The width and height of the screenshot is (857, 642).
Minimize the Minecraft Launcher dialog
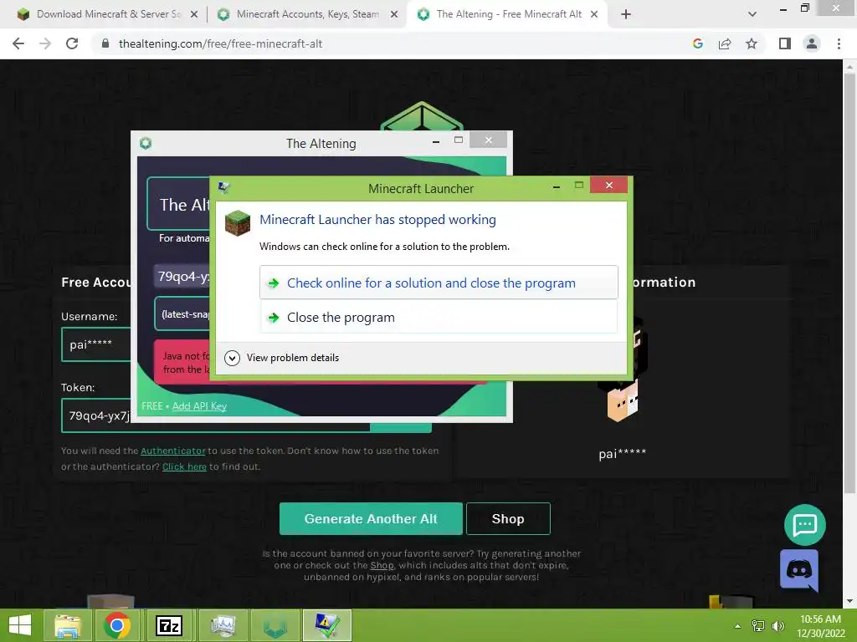click(557, 186)
